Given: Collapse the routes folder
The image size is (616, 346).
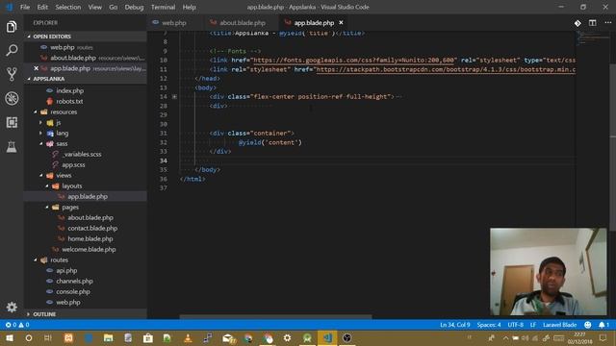Looking at the screenshot, I should [36, 259].
